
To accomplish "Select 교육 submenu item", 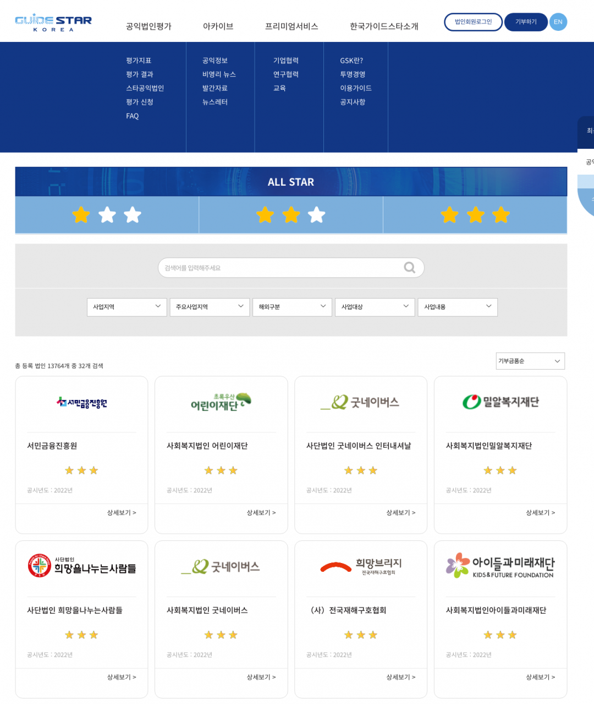I will (x=279, y=88).
